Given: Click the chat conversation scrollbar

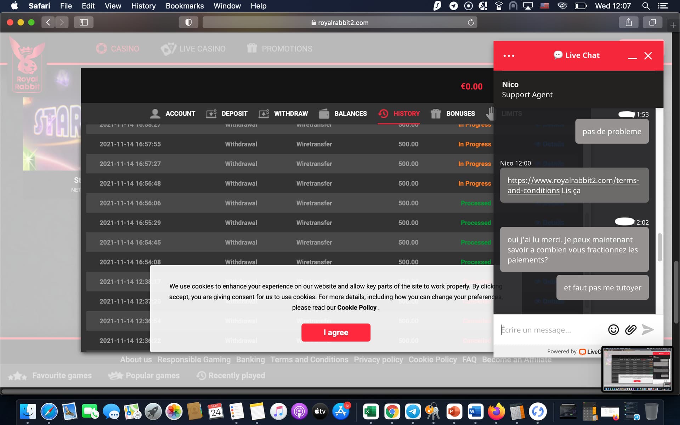Looking at the screenshot, I should point(659,247).
